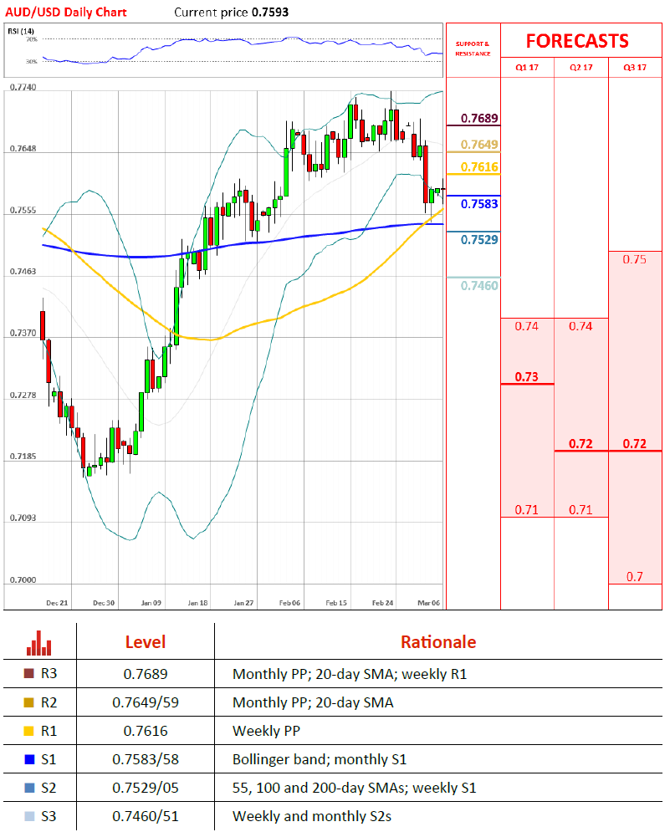Image resolution: width=670 pixels, height=832 pixels.
Task: Click the R1 level value 0.7616 in table
Action: 146,731
